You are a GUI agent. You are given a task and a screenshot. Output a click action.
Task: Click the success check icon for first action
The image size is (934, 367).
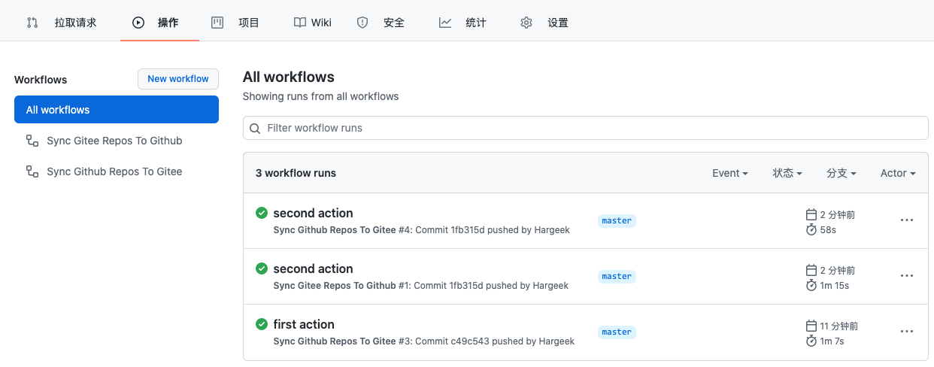[x=262, y=324]
